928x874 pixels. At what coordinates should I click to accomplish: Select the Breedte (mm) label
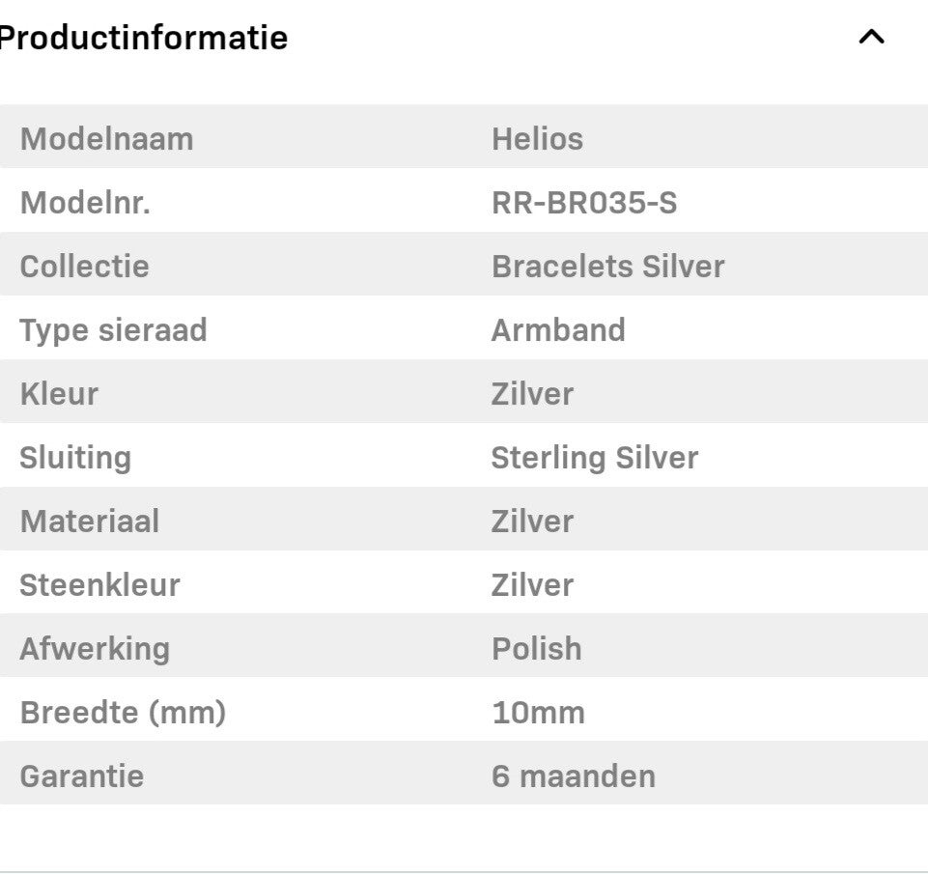[123, 713]
